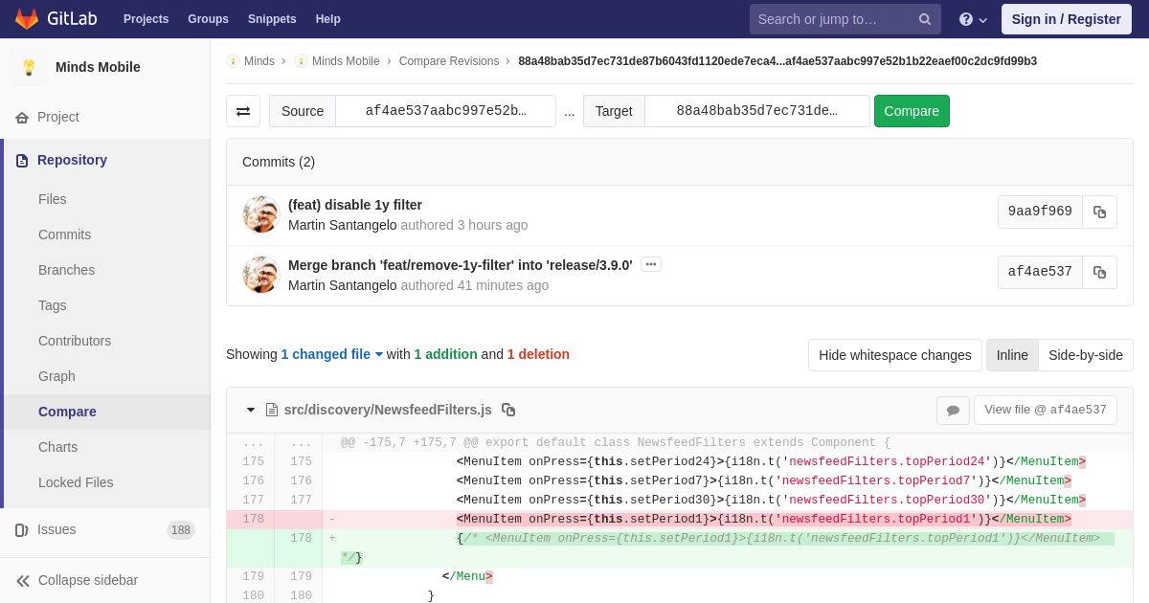
Task: Copy commit SHA 9aa9f969
Action: coord(1099,212)
